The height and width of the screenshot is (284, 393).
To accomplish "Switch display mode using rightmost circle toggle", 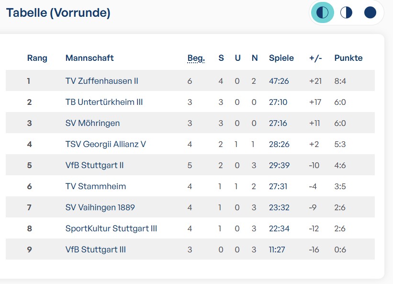I will pyautogui.click(x=370, y=12).
